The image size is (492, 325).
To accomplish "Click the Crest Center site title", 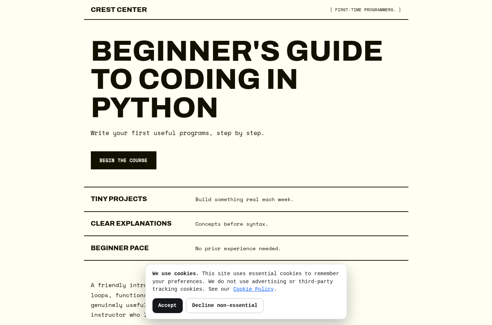I will click(x=119, y=10).
